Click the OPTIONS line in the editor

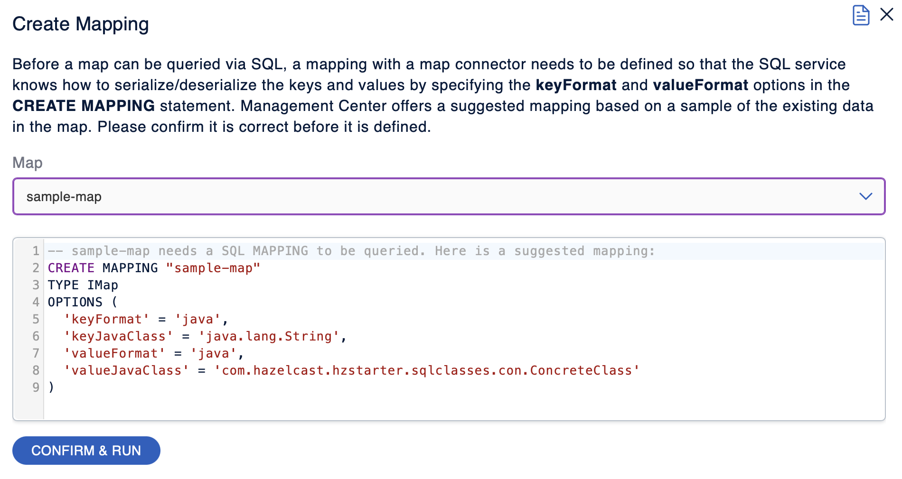[x=82, y=302]
